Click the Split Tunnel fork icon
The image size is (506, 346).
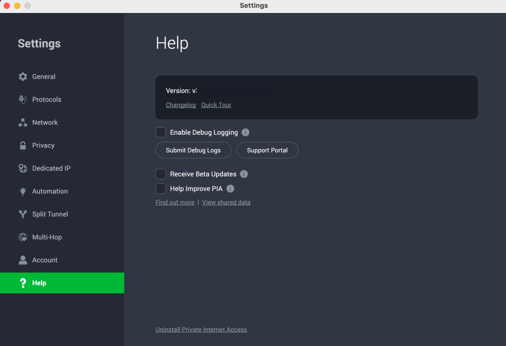click(23, 214)
